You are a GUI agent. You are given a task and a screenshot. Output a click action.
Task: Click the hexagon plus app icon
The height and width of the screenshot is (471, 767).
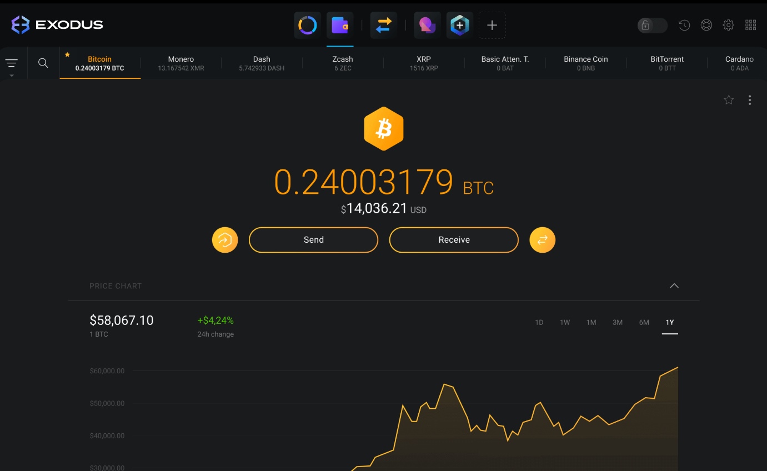459,24
